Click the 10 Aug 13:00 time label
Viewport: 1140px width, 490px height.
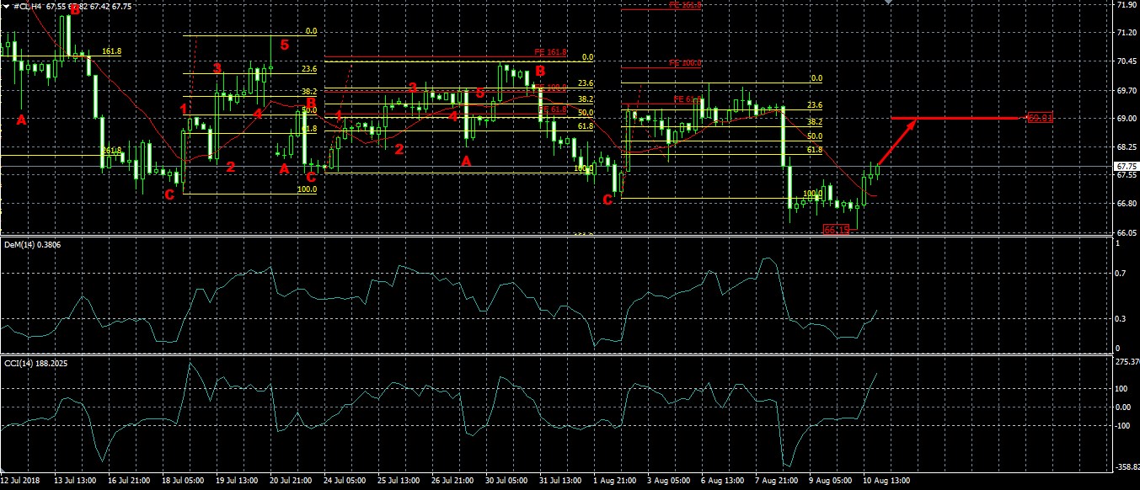[x=885, y=482]
